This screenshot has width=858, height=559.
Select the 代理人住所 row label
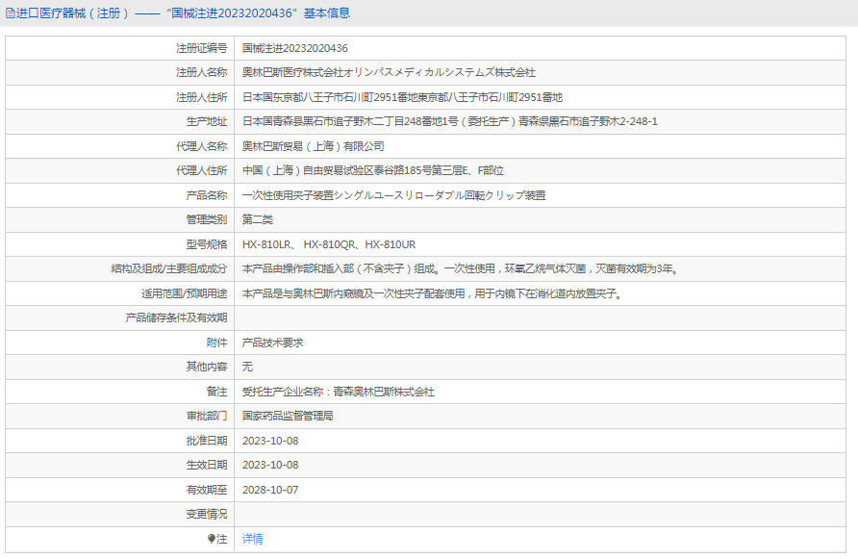201,170
